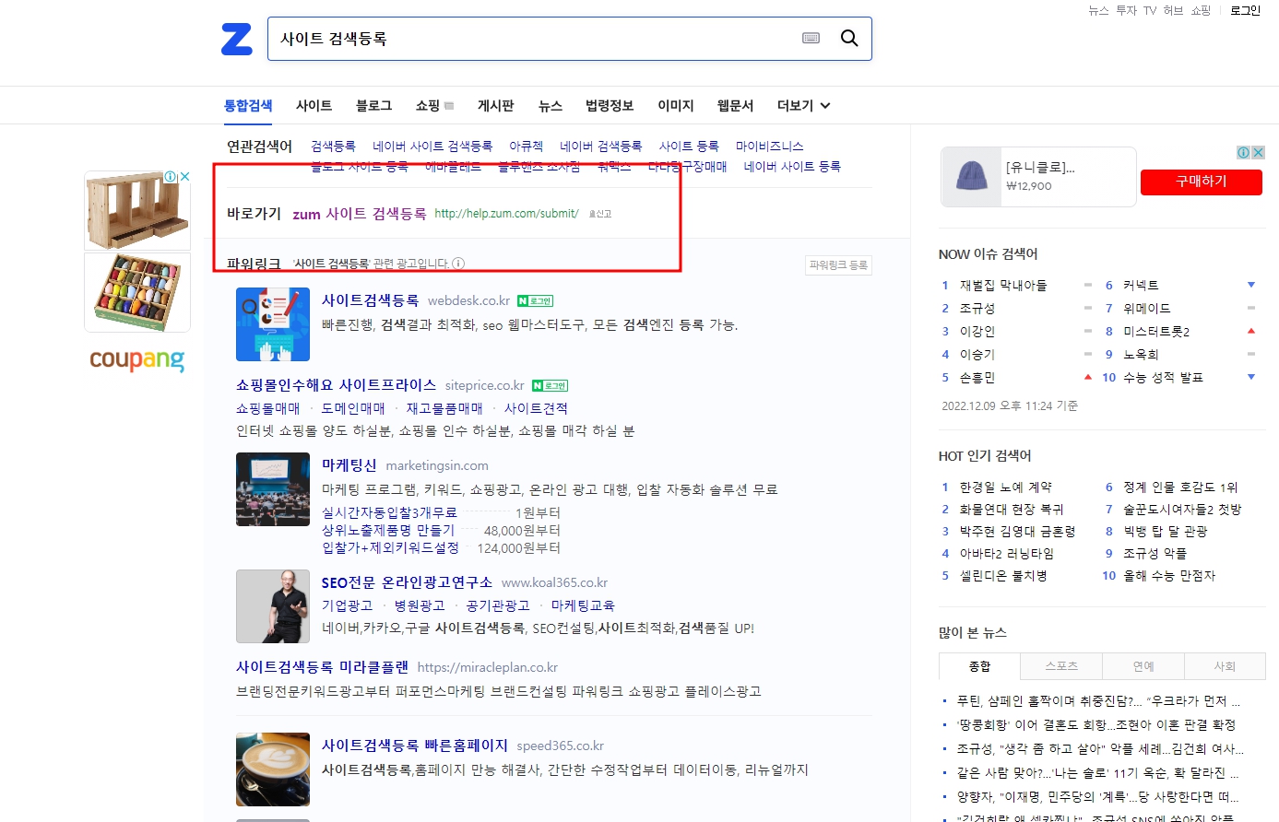This screenshot has width=1279, height=822.
Task: Click the shopping tab's small ad badge icon
Action: point(449,106)
